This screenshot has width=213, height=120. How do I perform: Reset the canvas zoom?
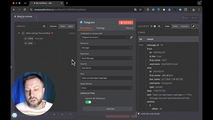(x=70, y=115)
